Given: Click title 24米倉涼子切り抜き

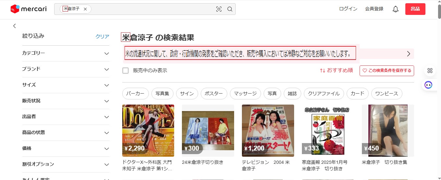Looking at the screenshot, I should (x=203, y=162).
